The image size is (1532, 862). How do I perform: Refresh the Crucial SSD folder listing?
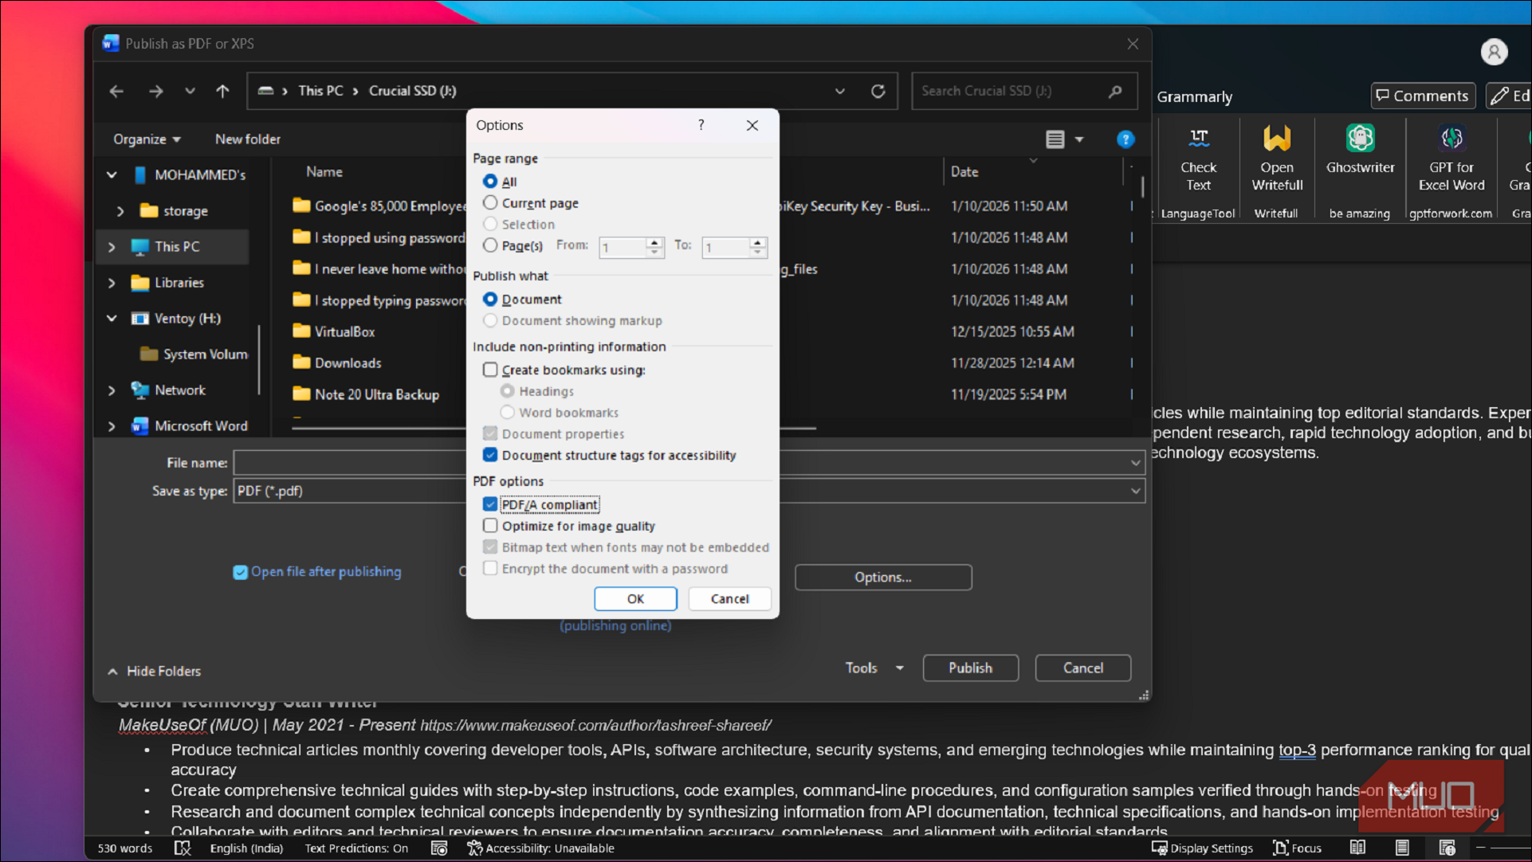point(878,91)
